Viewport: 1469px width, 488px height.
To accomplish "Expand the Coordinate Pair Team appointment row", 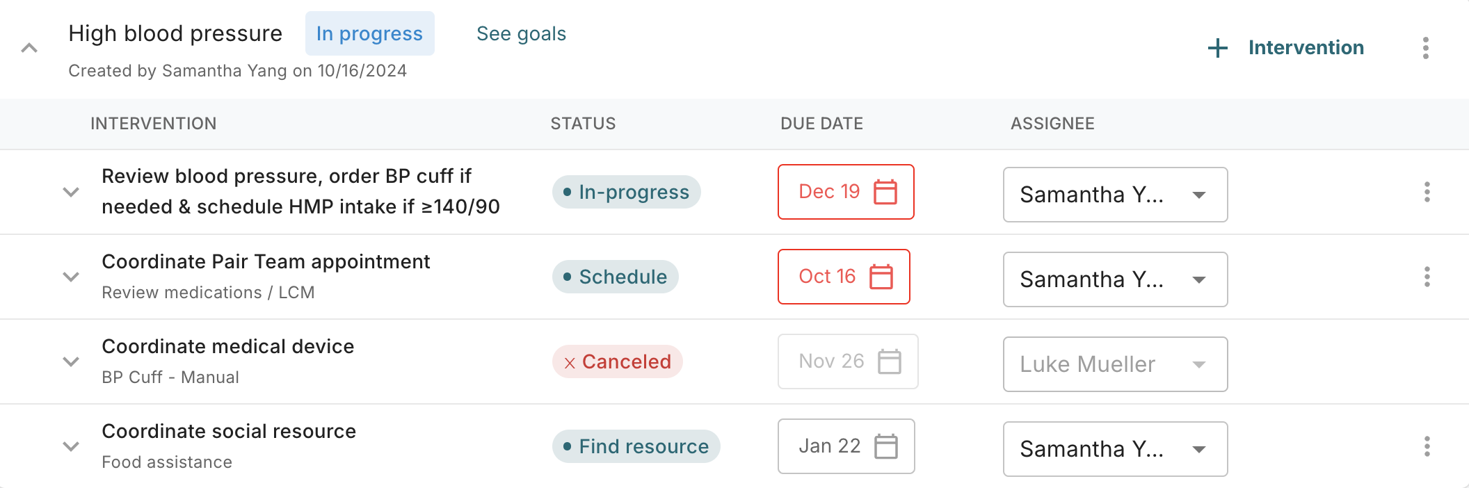I will click(71, 277).
